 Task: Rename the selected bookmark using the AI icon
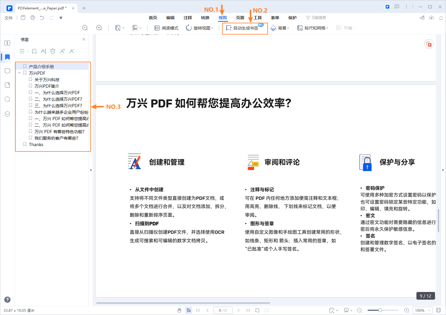pos(43,51)
